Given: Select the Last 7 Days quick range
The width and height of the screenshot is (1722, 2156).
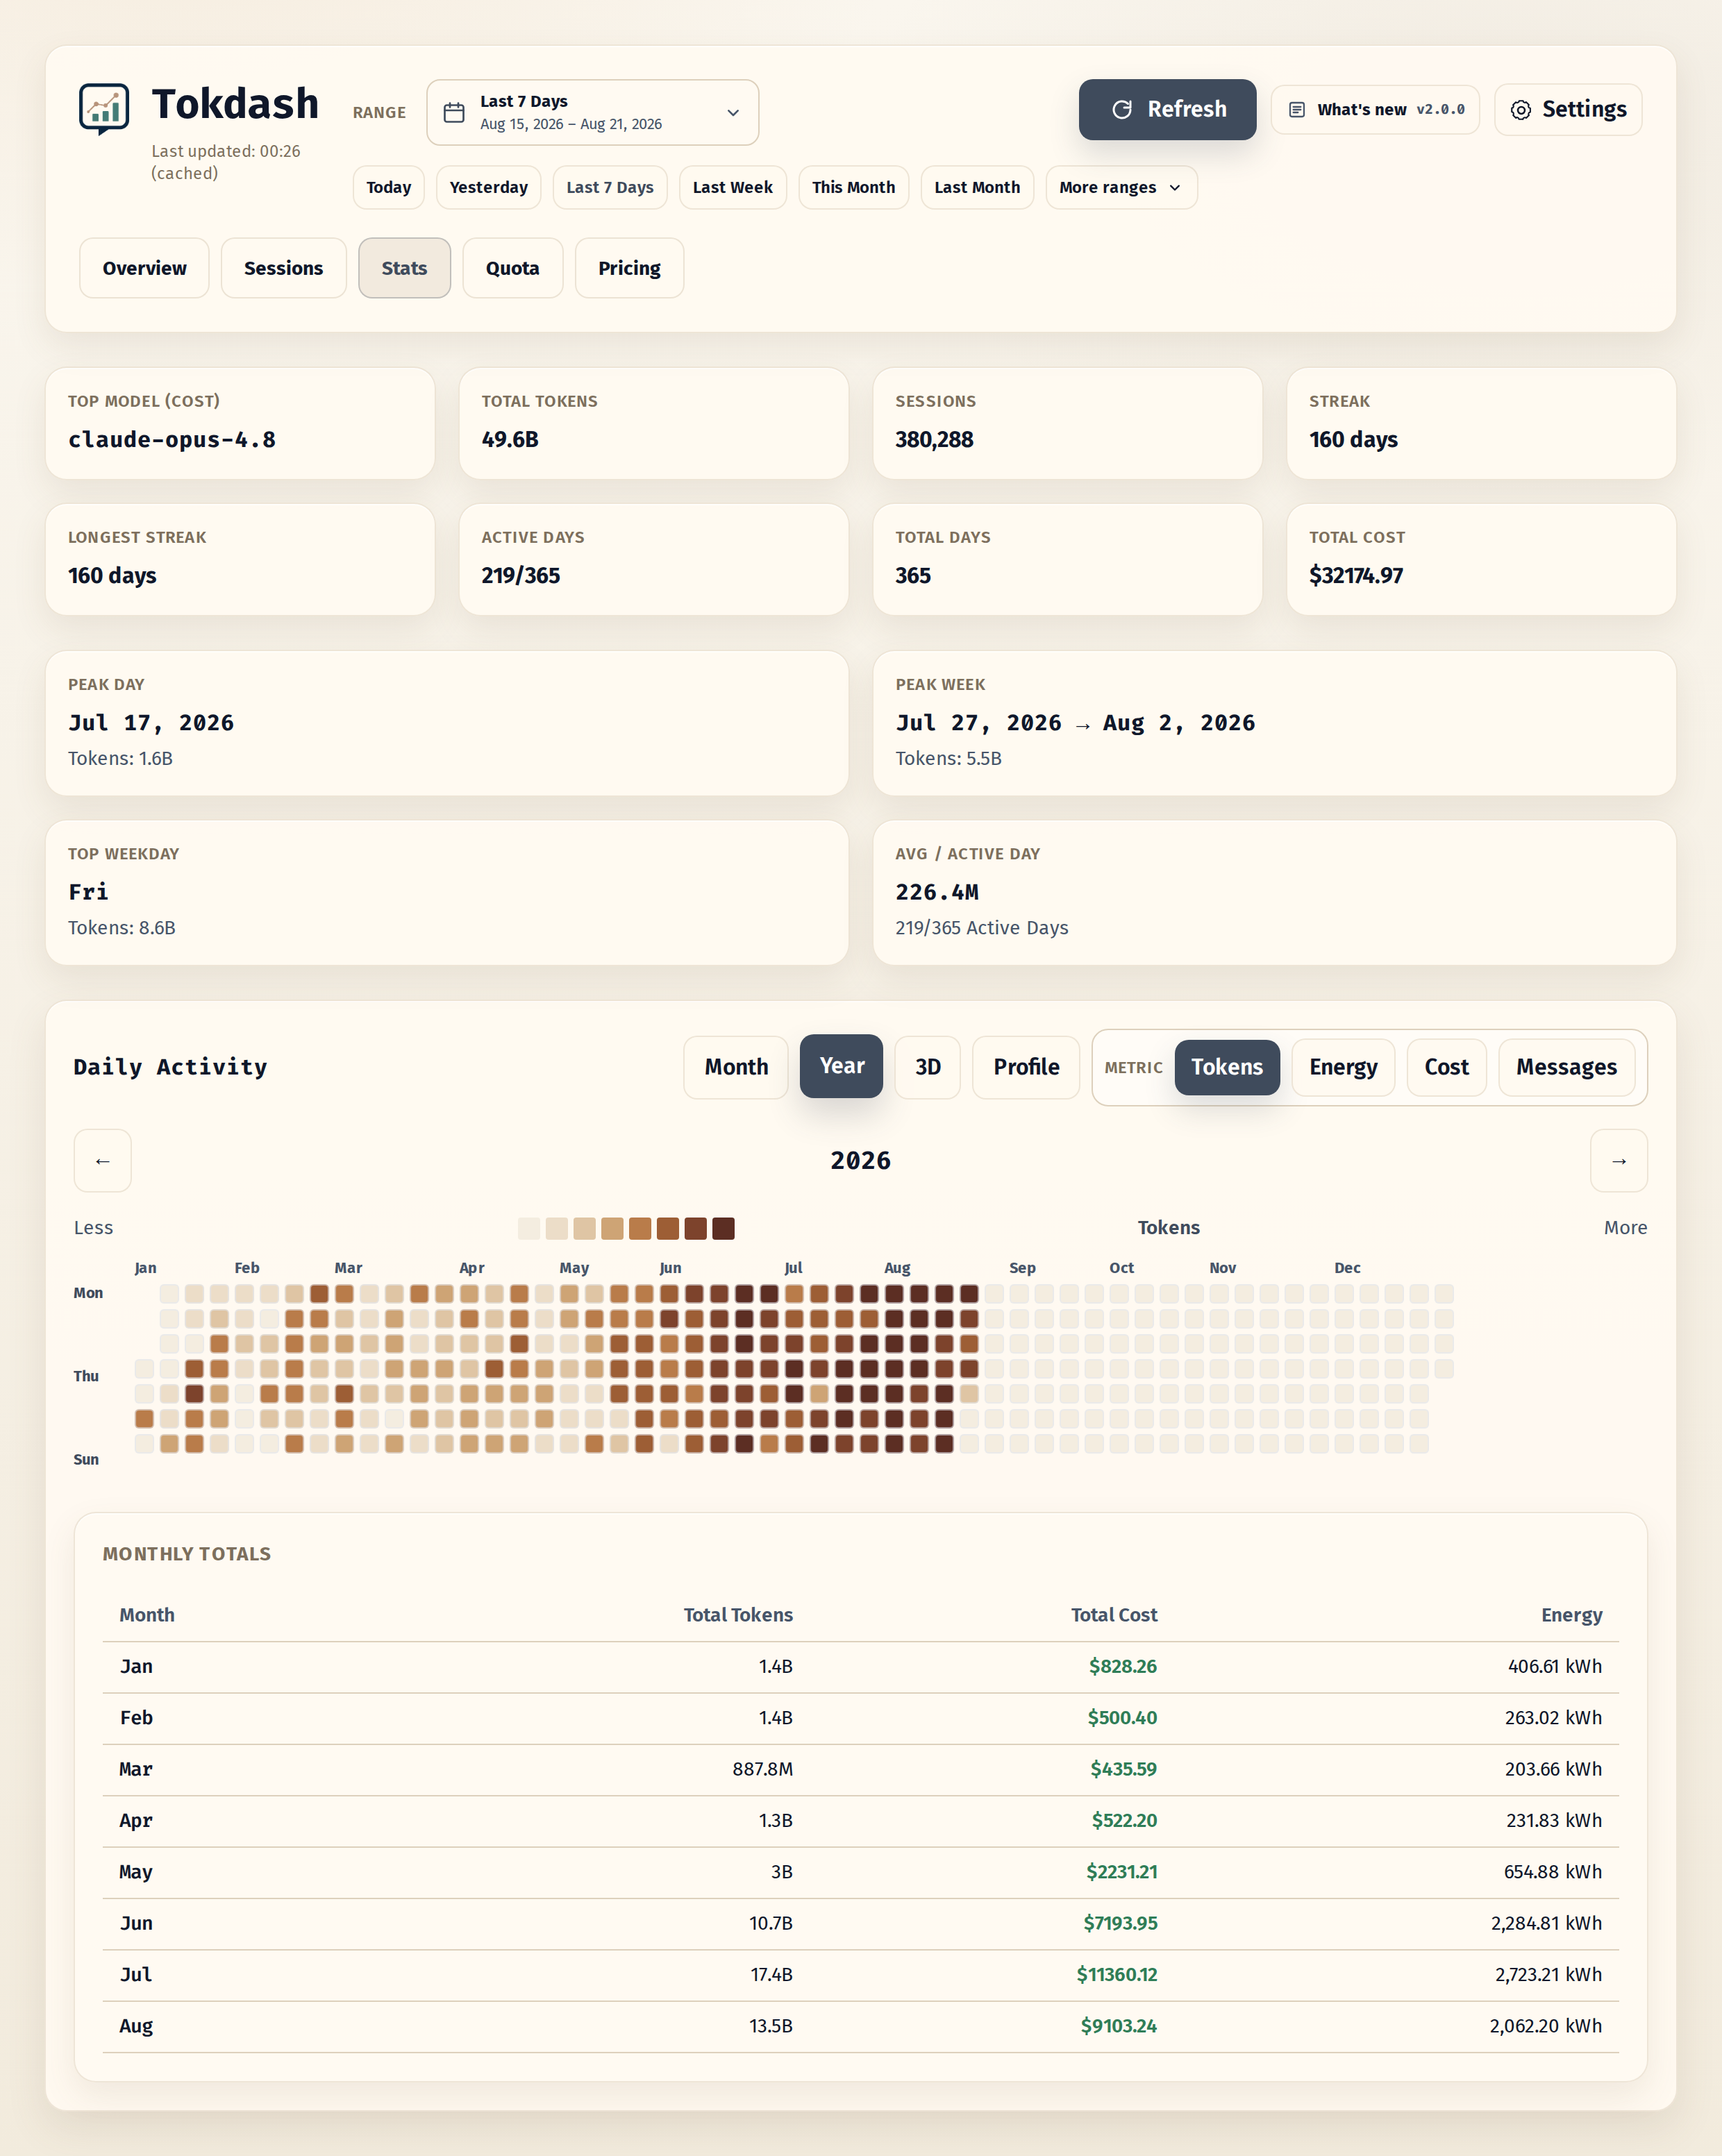Looking at the screenshot, I should coord(610,187).
